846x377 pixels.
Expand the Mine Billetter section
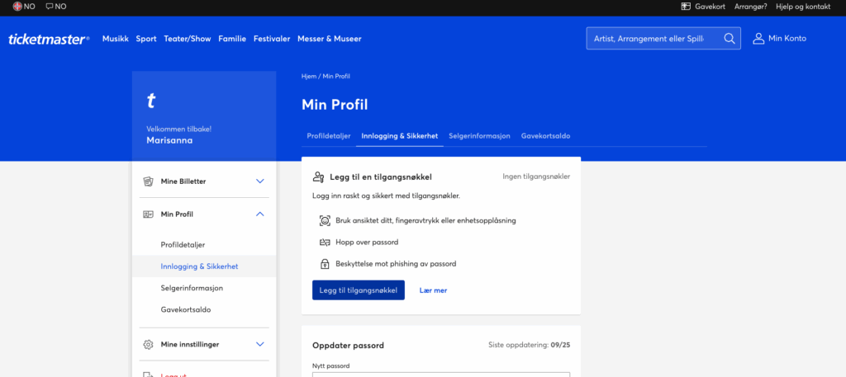click(x=259, y=181)
